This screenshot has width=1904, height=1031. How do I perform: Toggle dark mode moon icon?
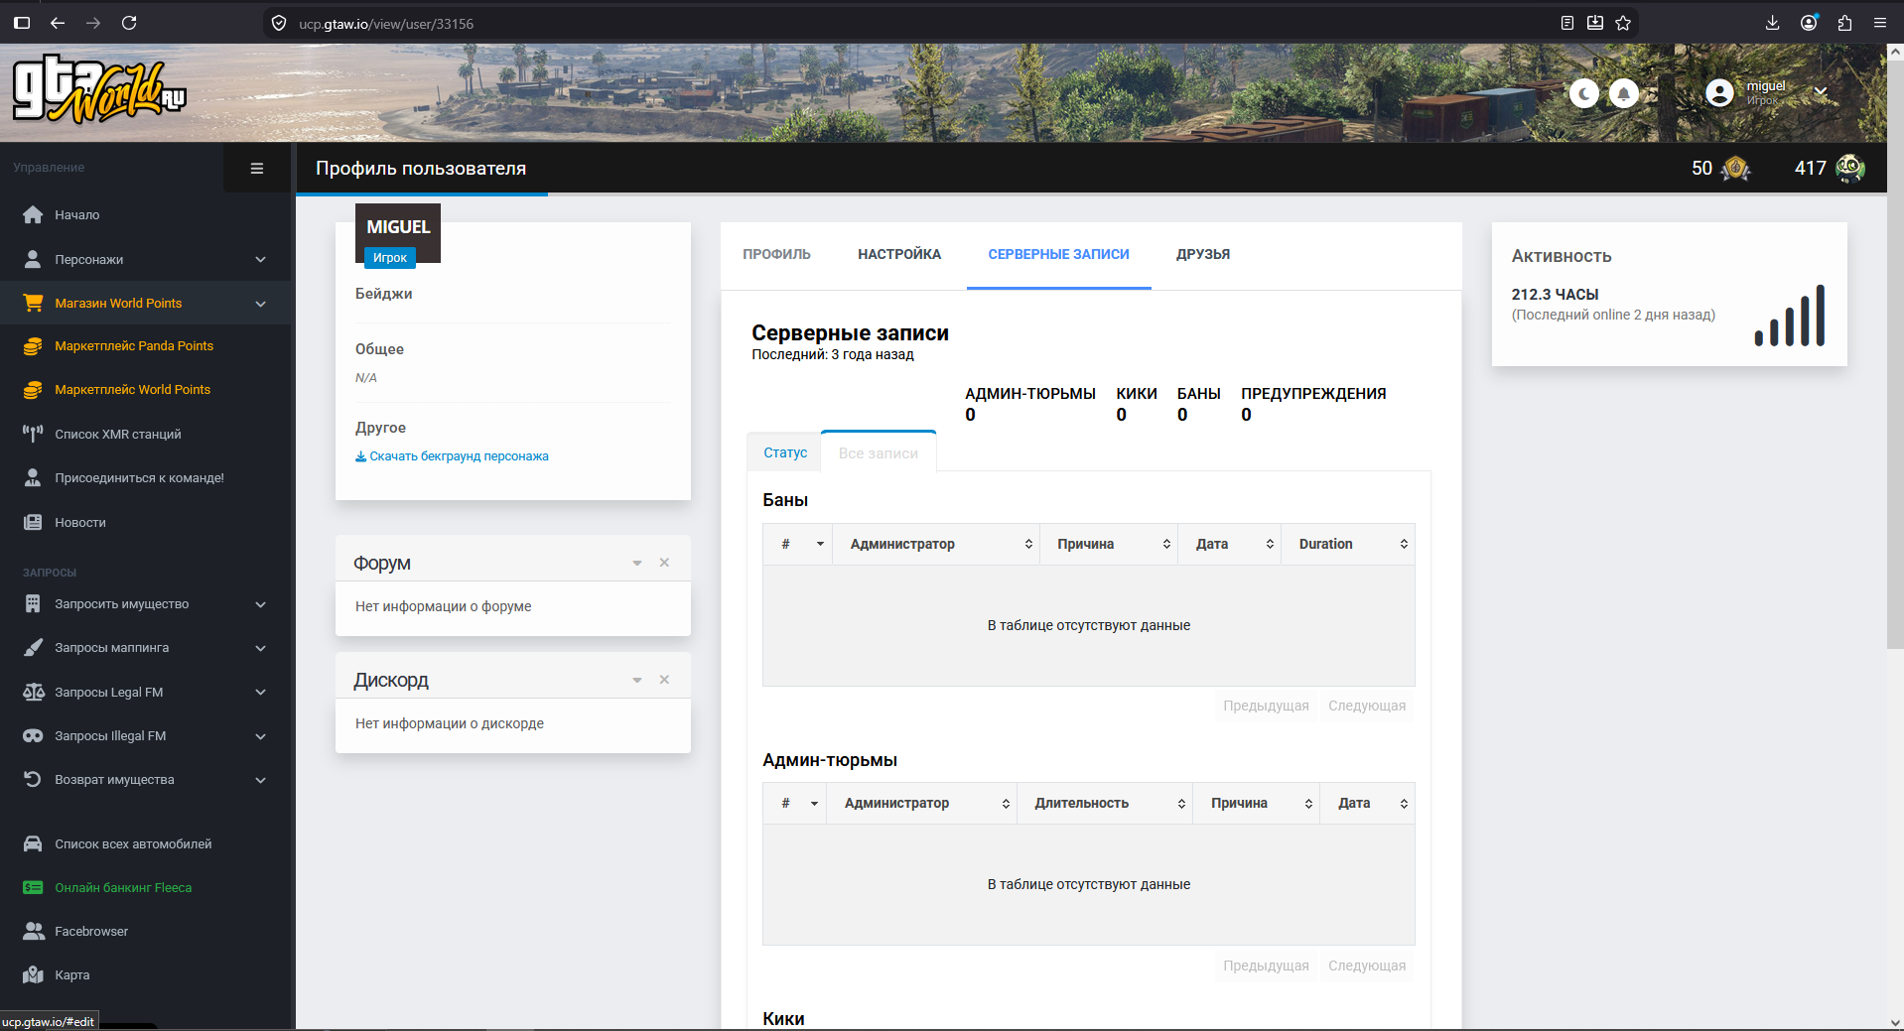(x=1583, y=93)
